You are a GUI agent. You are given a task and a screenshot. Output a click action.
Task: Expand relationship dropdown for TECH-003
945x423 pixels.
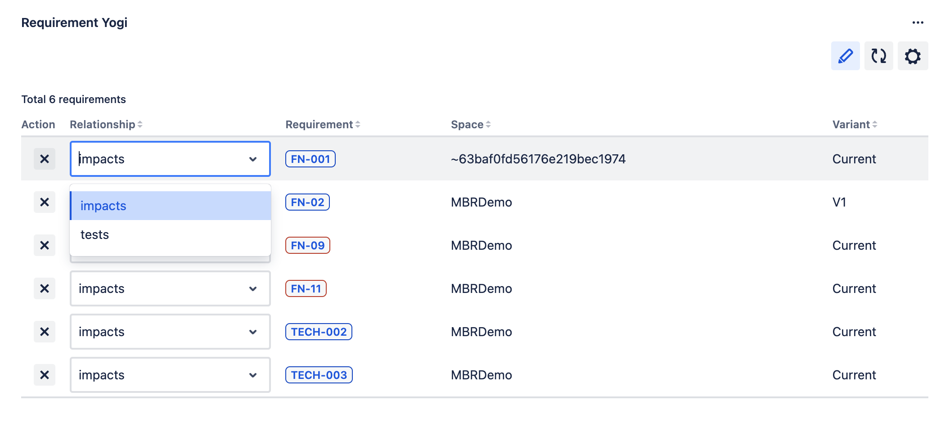[170, 375]
